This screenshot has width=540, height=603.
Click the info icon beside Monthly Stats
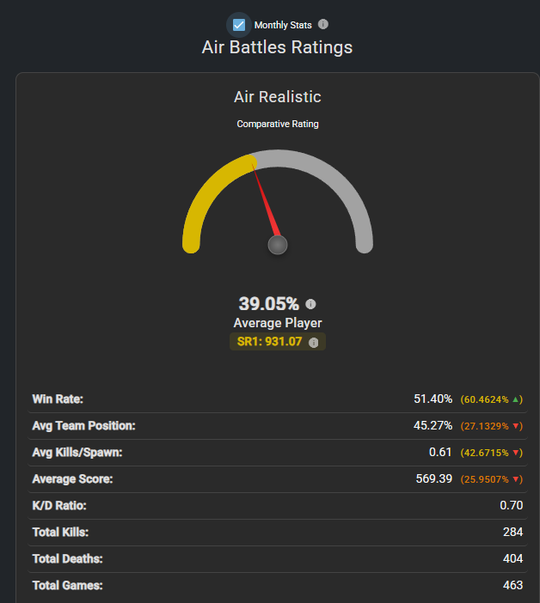pyautogui.click(x=323, y=24)
